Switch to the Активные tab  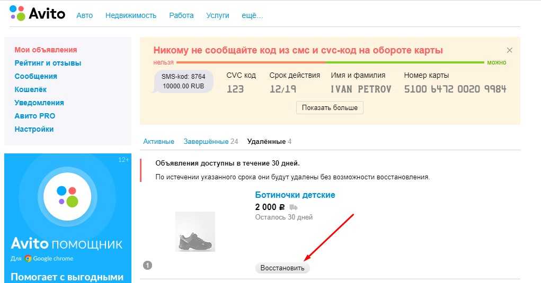point(158,142)
